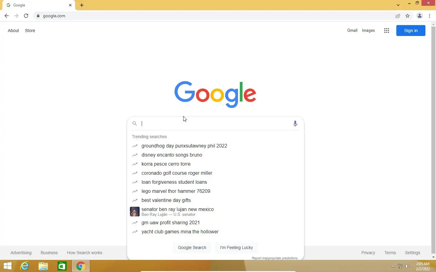Image resolution: width=436 pixels, height=272 pixels.
Task: Click I'm Feeling Lucky button
Action: [236, 248]
